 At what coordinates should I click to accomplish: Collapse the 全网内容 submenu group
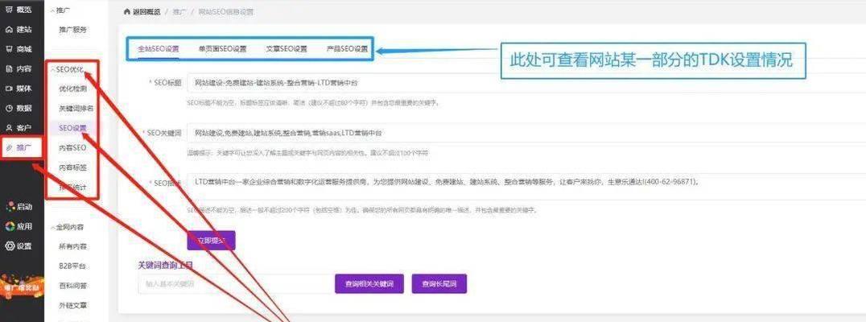(67, 227)
